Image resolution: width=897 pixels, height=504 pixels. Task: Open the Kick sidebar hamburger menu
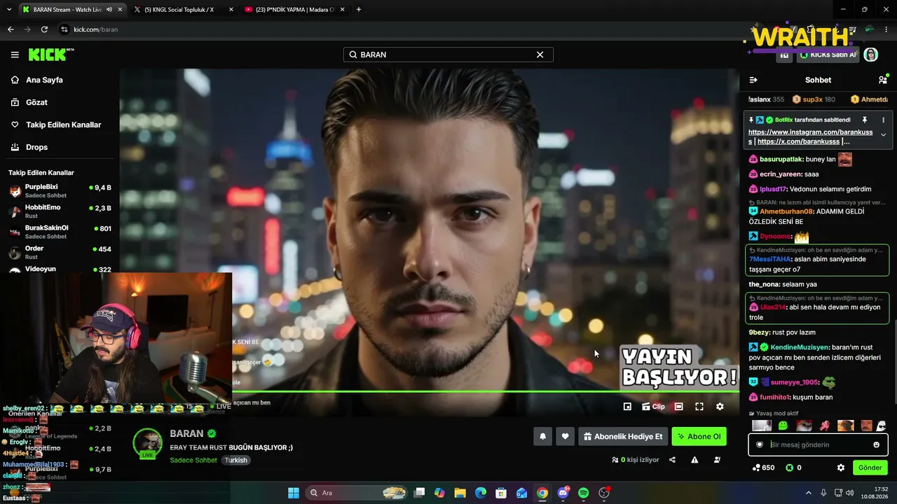tap(15, 55)
